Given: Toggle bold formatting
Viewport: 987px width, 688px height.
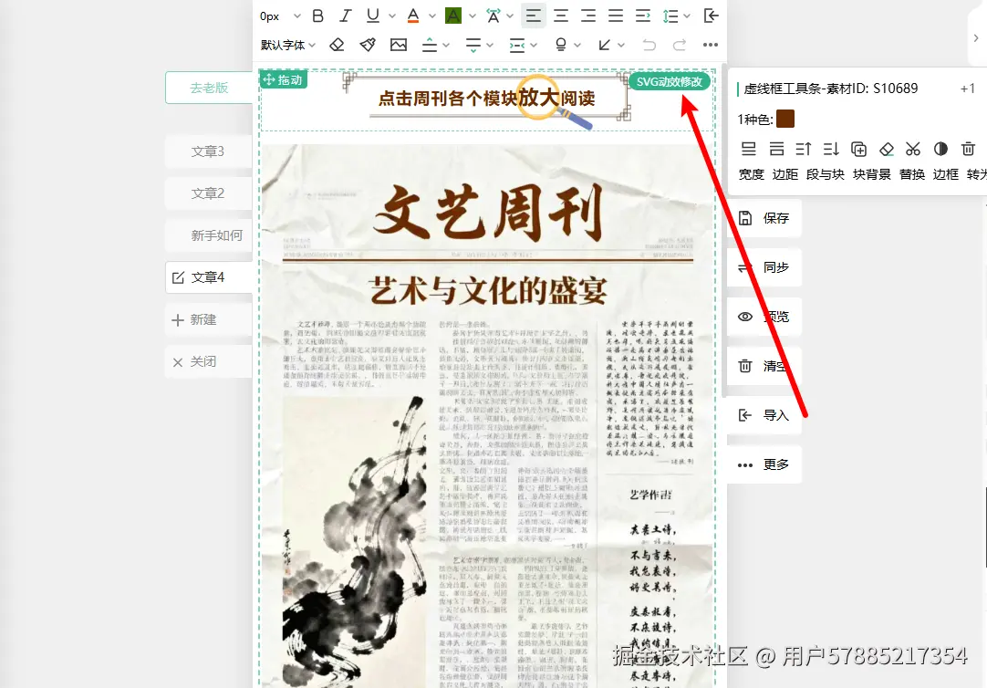Looking at the screenshot, I should [317, 16].
